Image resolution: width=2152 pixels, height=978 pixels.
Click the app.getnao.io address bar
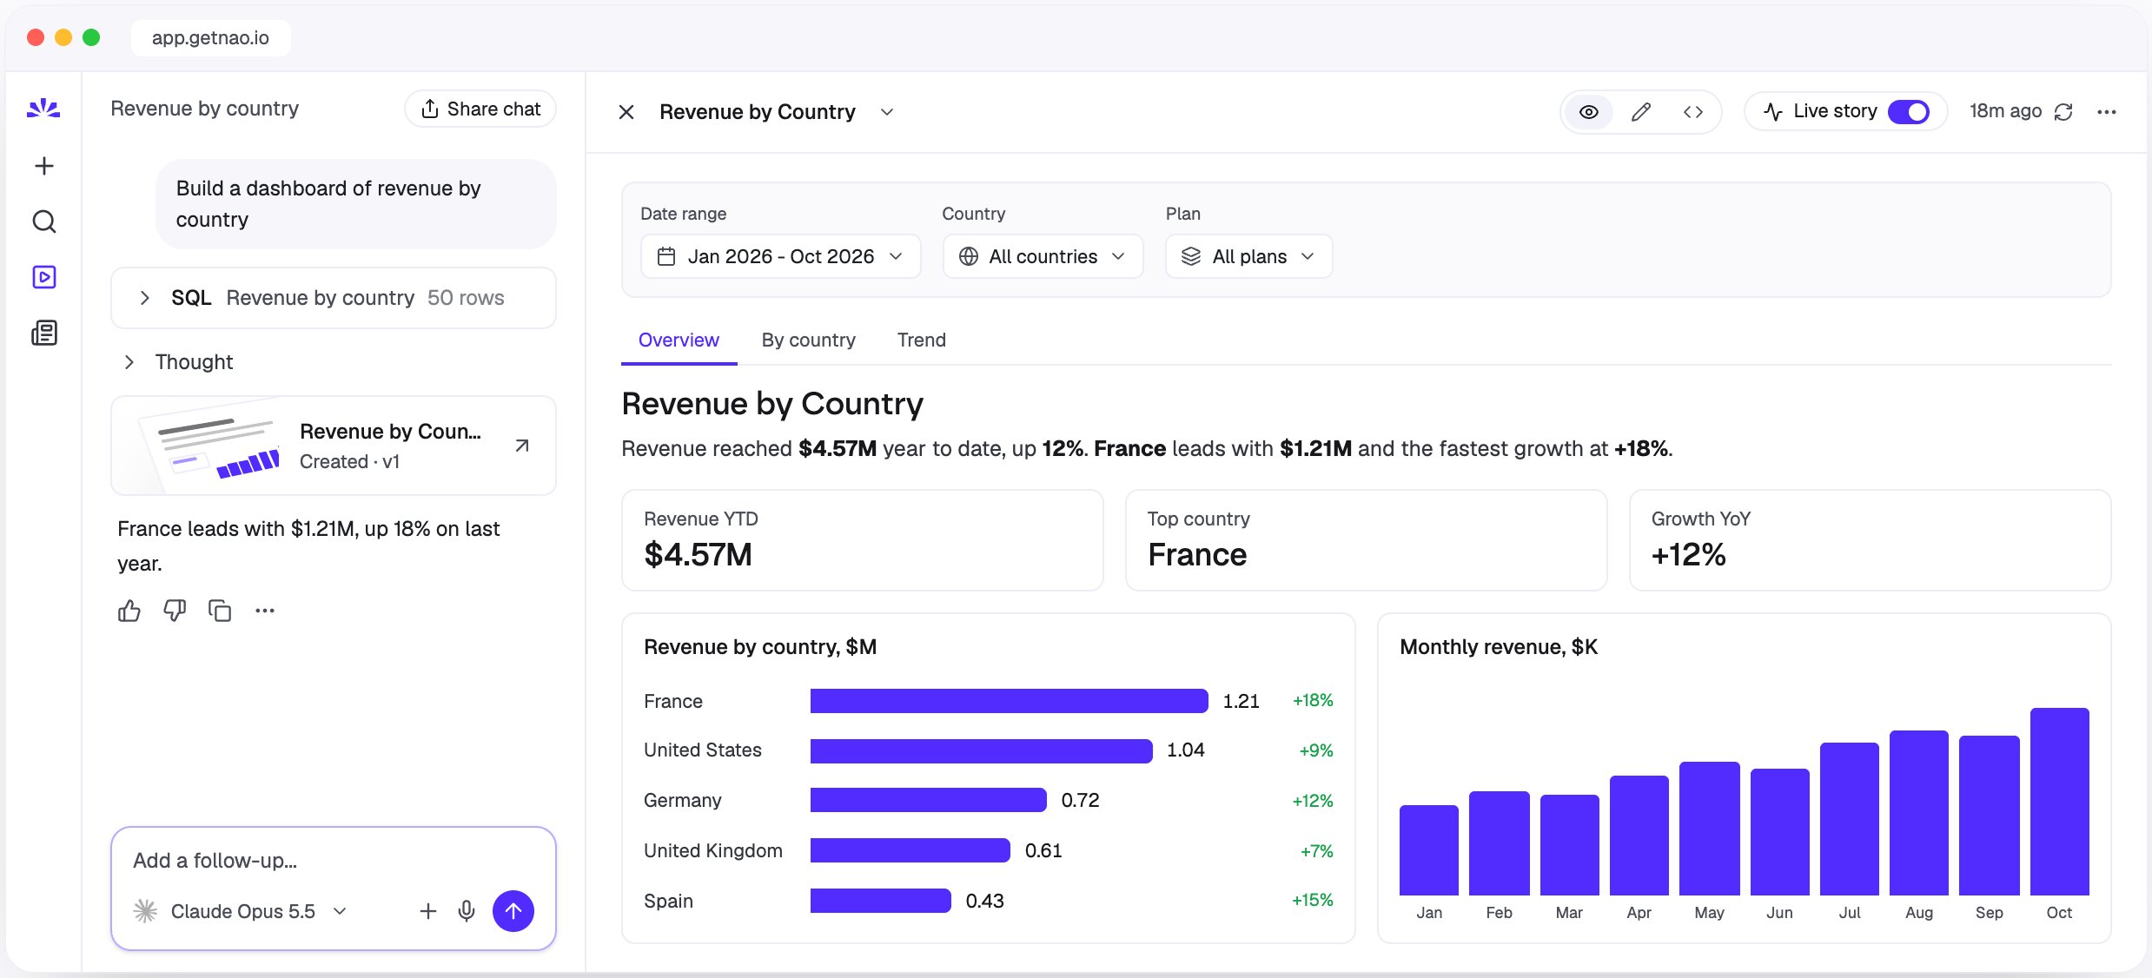coord(210,37)
